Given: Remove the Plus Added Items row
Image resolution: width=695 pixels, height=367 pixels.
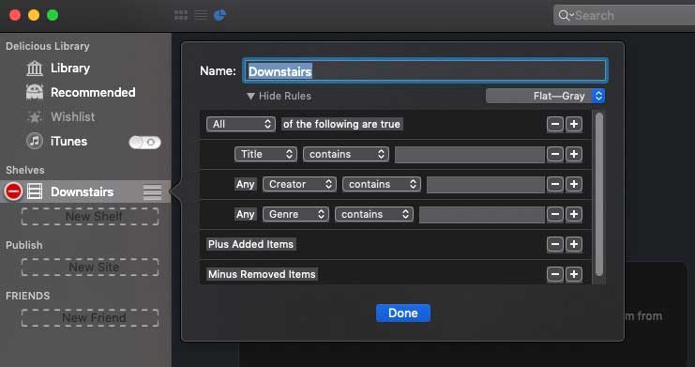Looking at the screenshot, I should point(555,244).
